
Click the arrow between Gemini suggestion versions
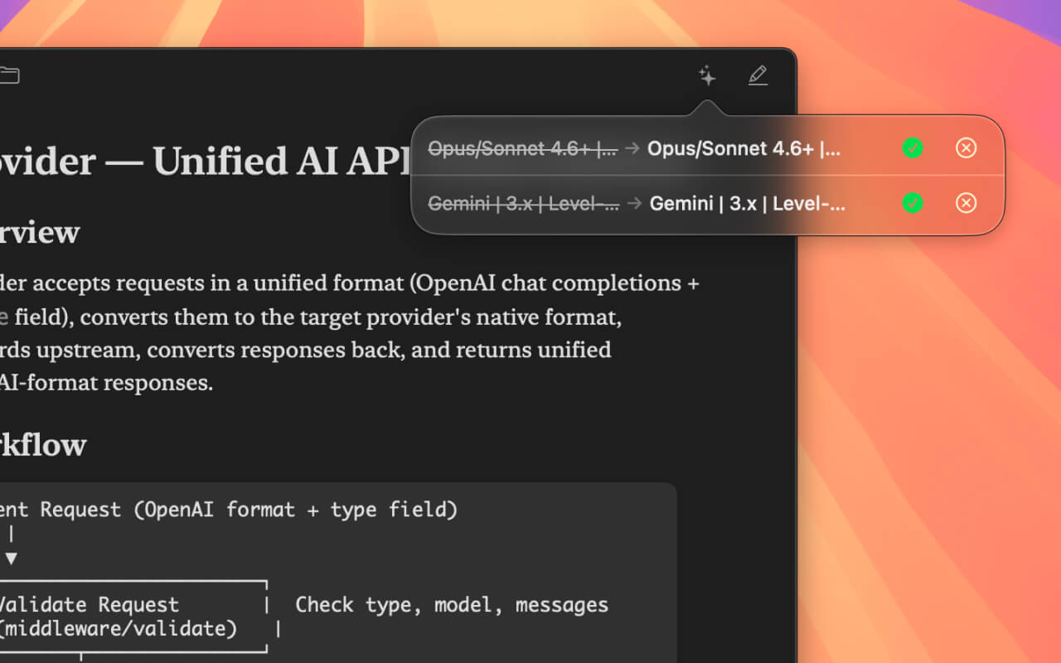click(632, 203)
